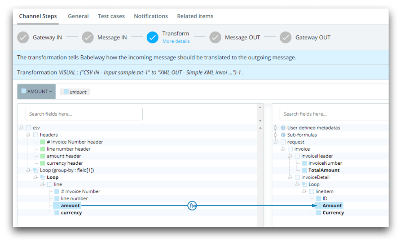
Task: Click the User defined metadatas info icon
Action: point(283,128)
